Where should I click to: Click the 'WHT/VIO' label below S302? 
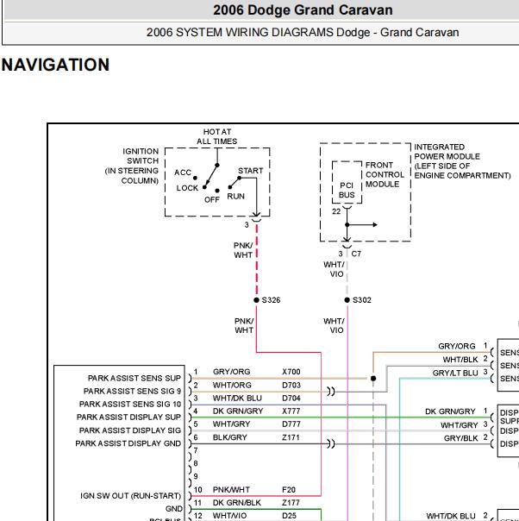pyautogui.click(x=334, y=326)
